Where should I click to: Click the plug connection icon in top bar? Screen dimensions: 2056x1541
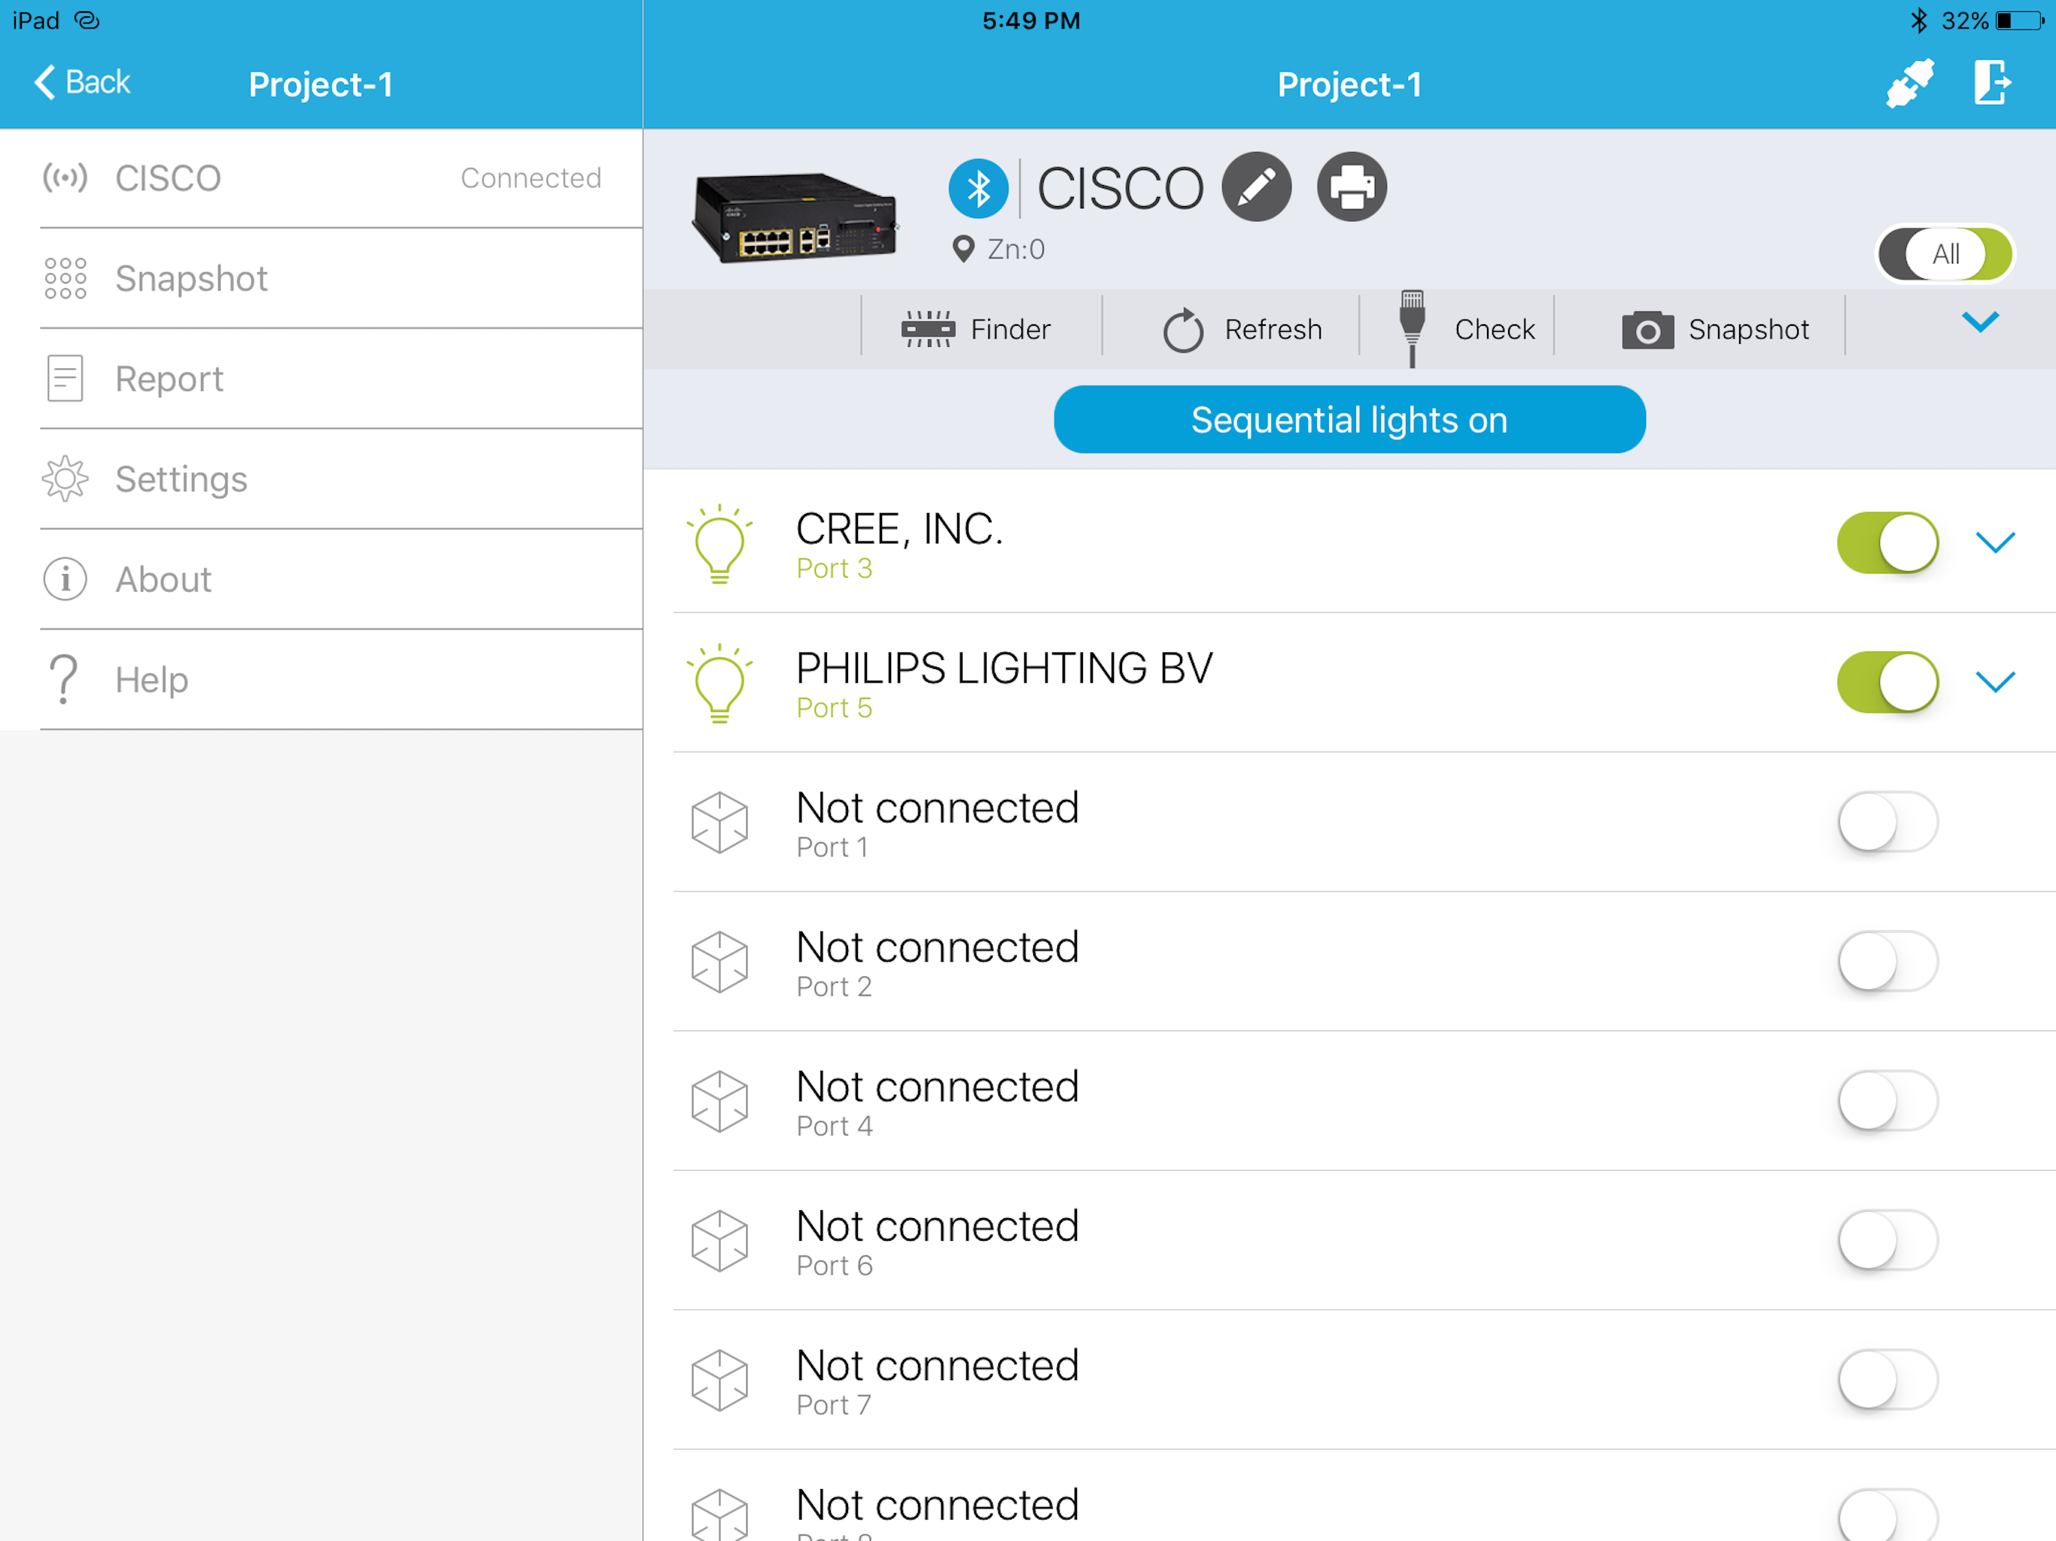1909,84
